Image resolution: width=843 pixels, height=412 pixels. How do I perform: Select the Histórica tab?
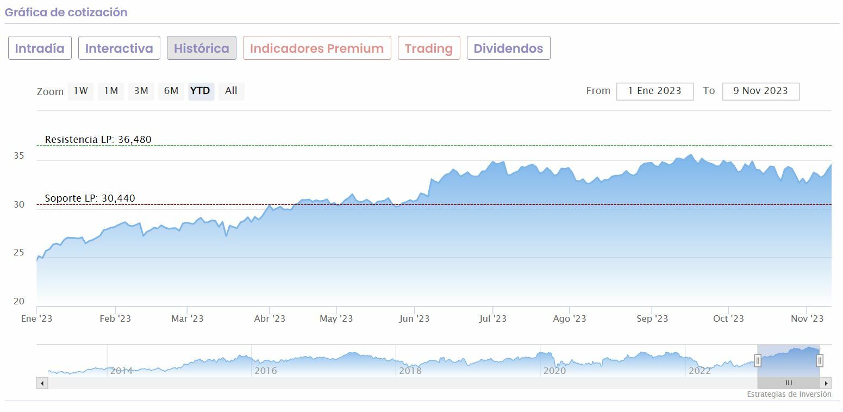click(201, 48)
